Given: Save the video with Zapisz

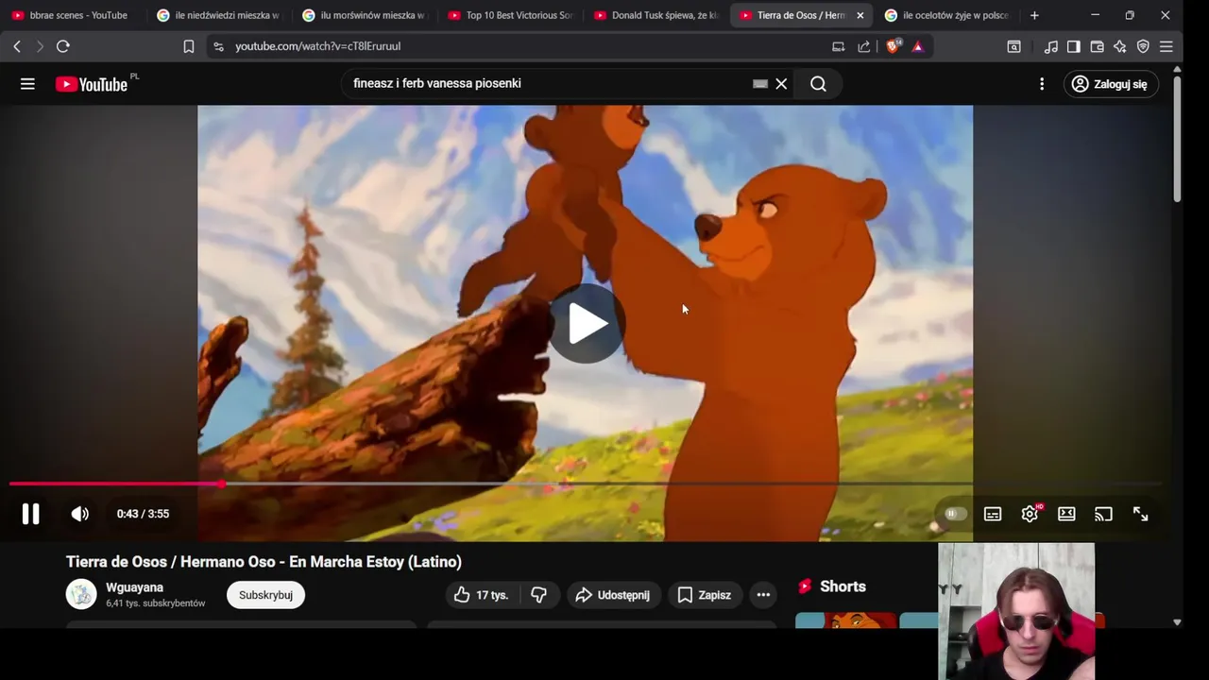Looking at the screenshot, I should 705,595.
